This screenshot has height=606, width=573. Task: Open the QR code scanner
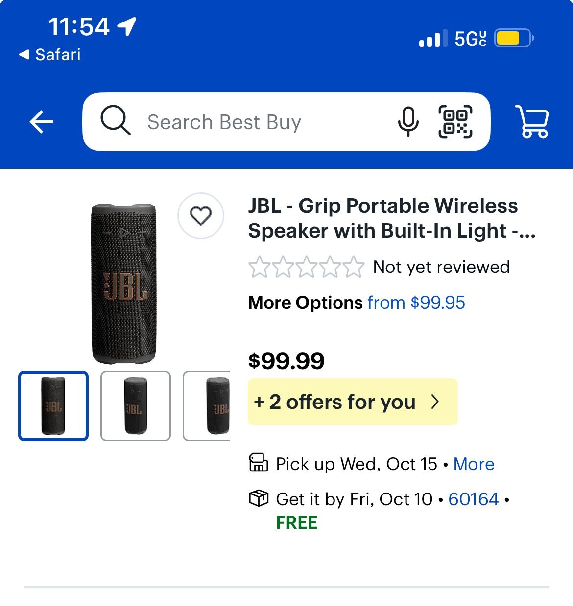pos(455,122)
